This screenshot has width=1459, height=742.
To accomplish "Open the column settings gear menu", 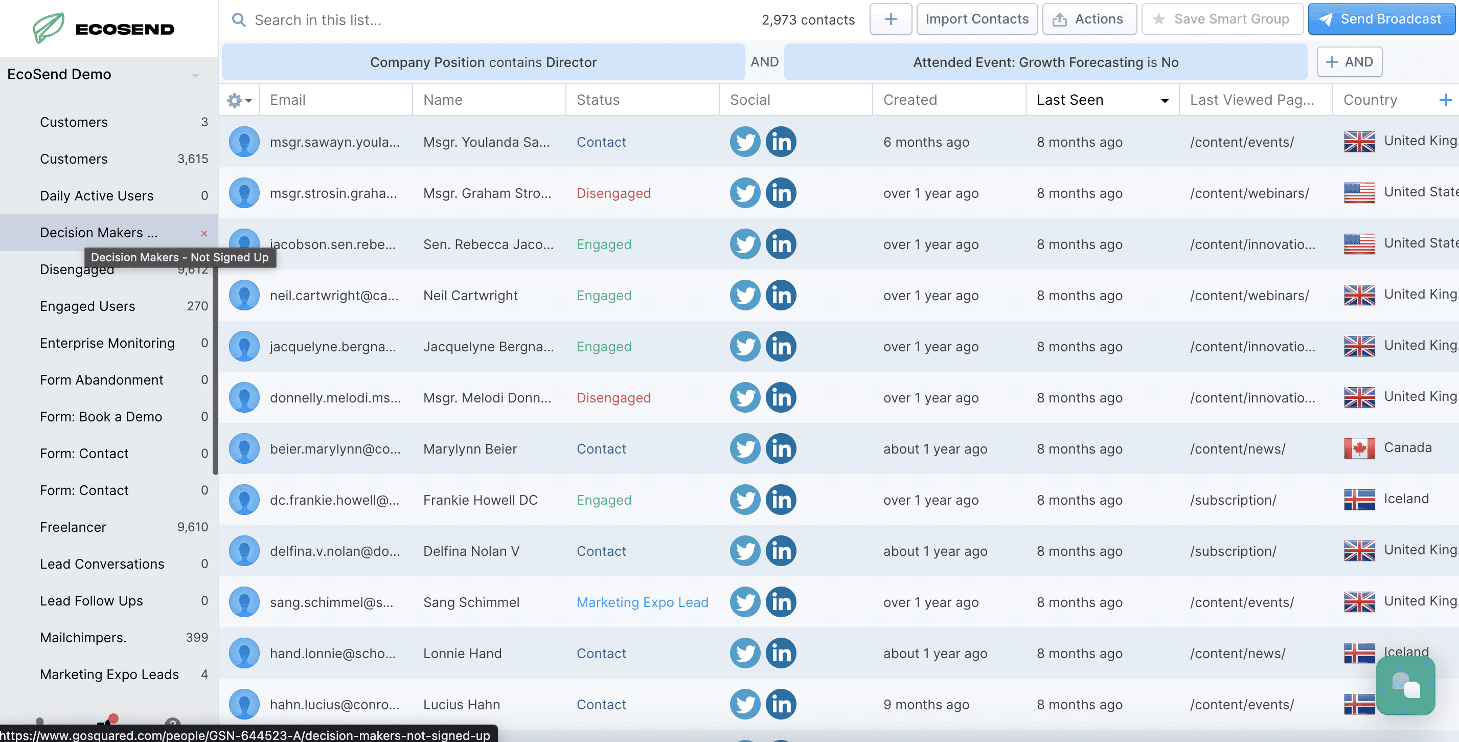I will click(x=238, y=100).
